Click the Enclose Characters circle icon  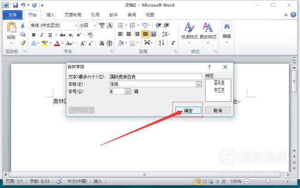tap(109, 43)
